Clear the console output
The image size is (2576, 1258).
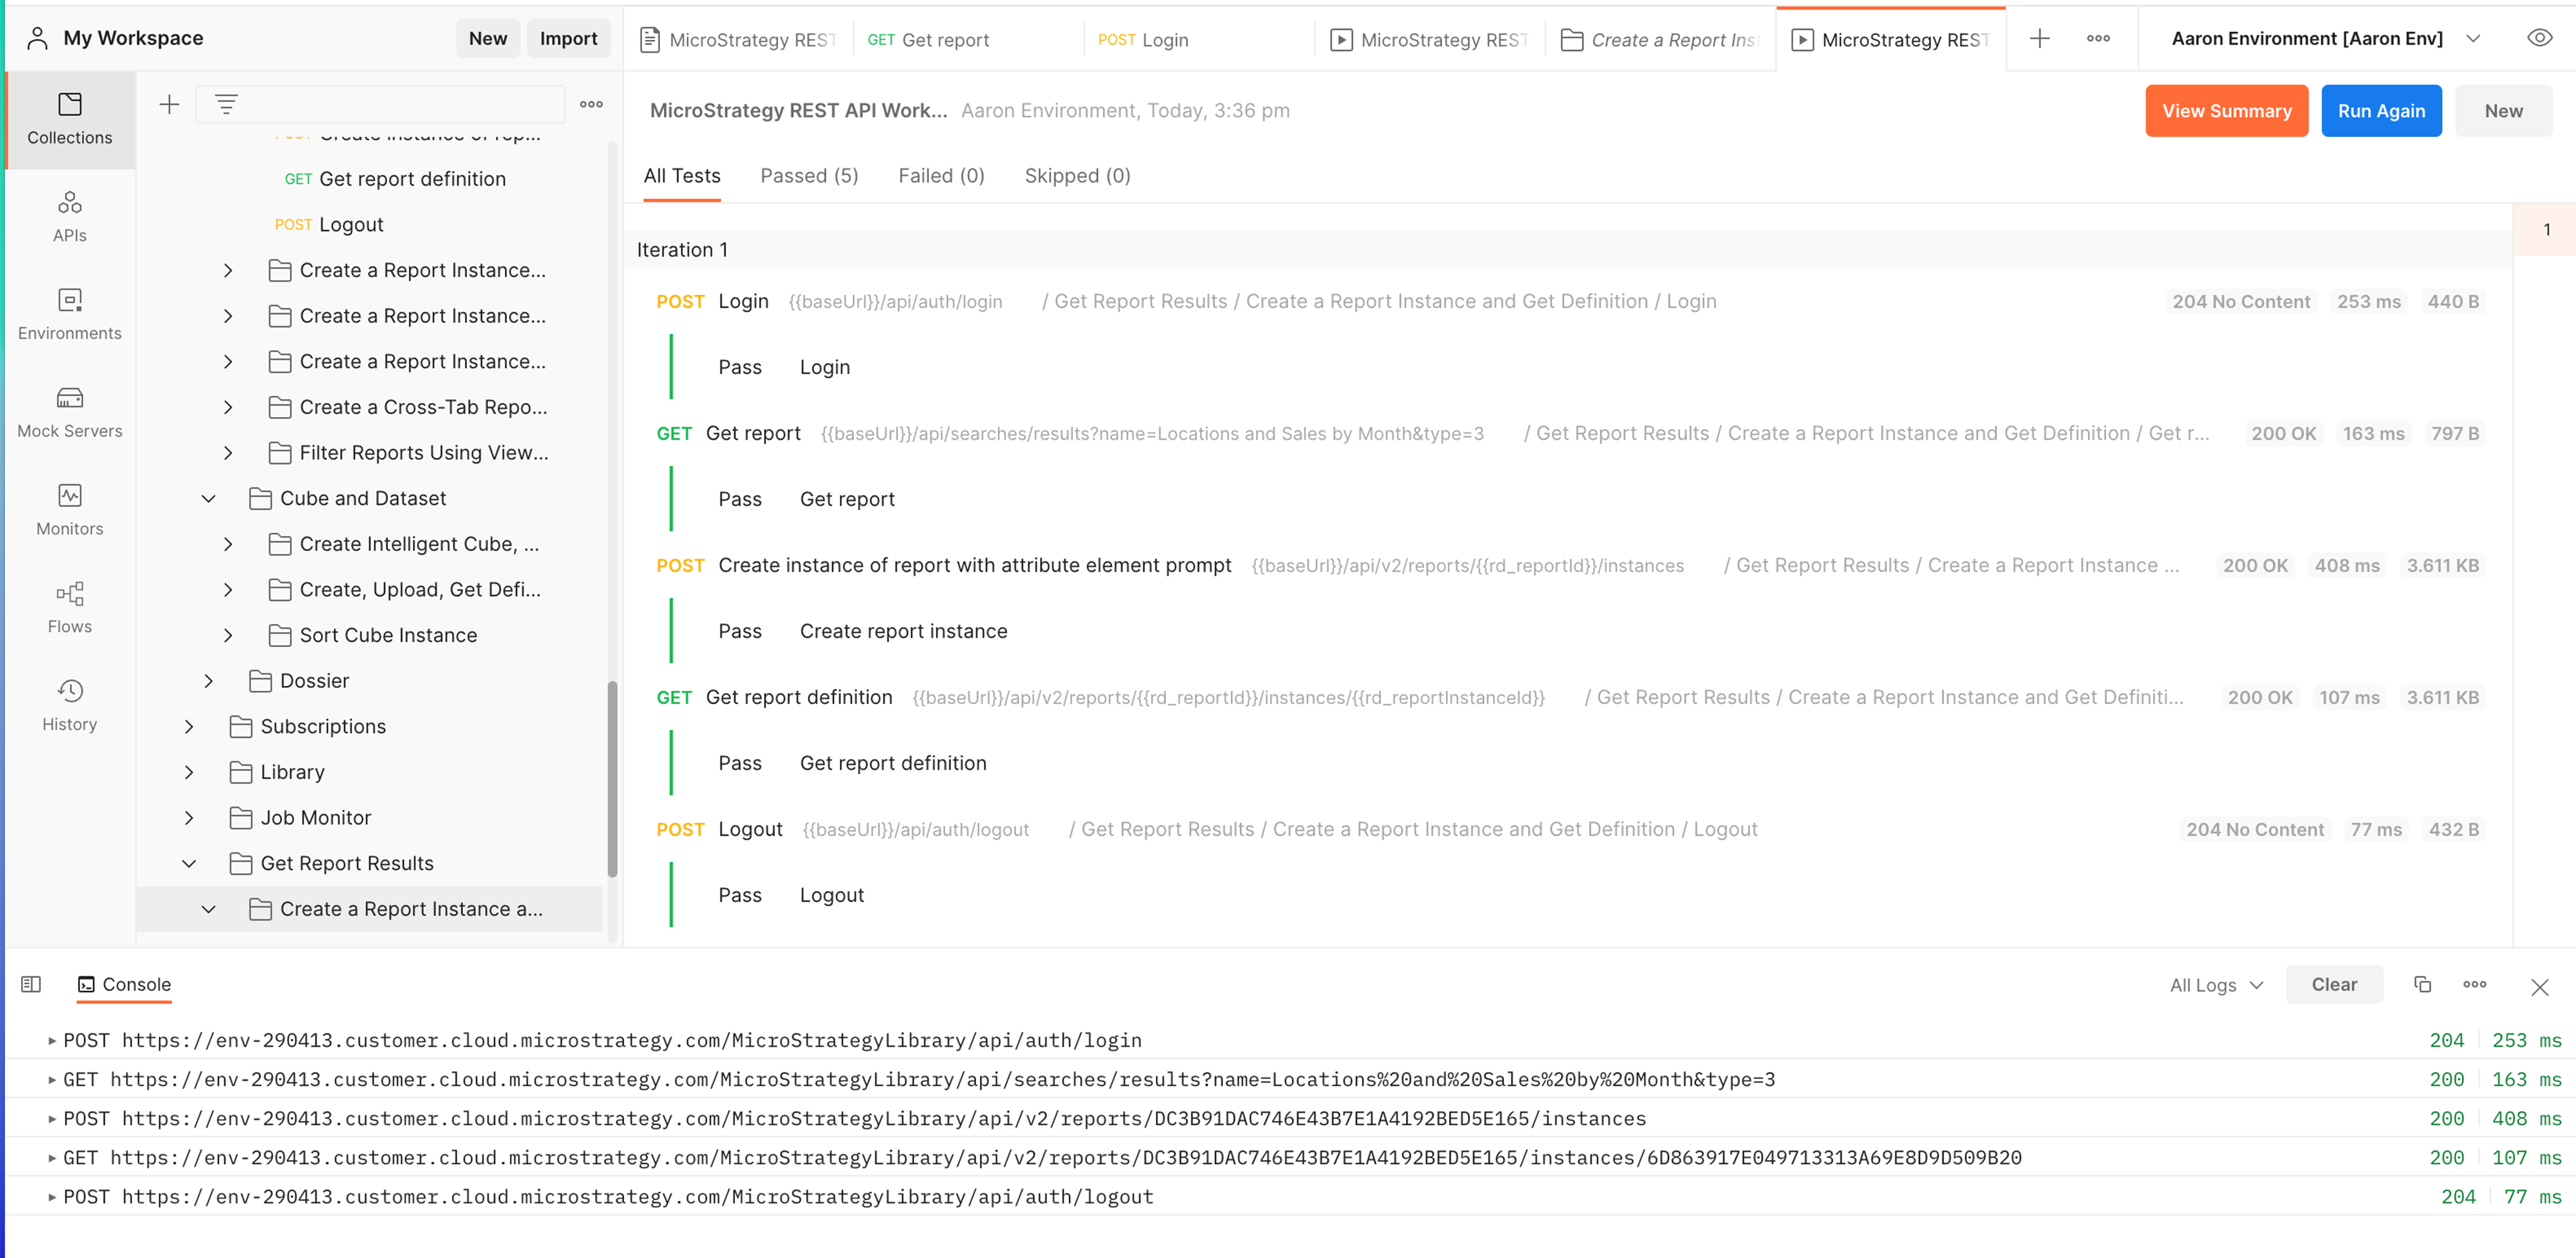(x=2334, y=984)
